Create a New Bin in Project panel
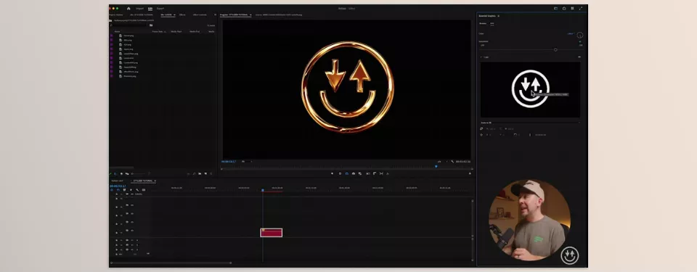The image size is (697, 272). pyautogui.click(x=200, y=174)
